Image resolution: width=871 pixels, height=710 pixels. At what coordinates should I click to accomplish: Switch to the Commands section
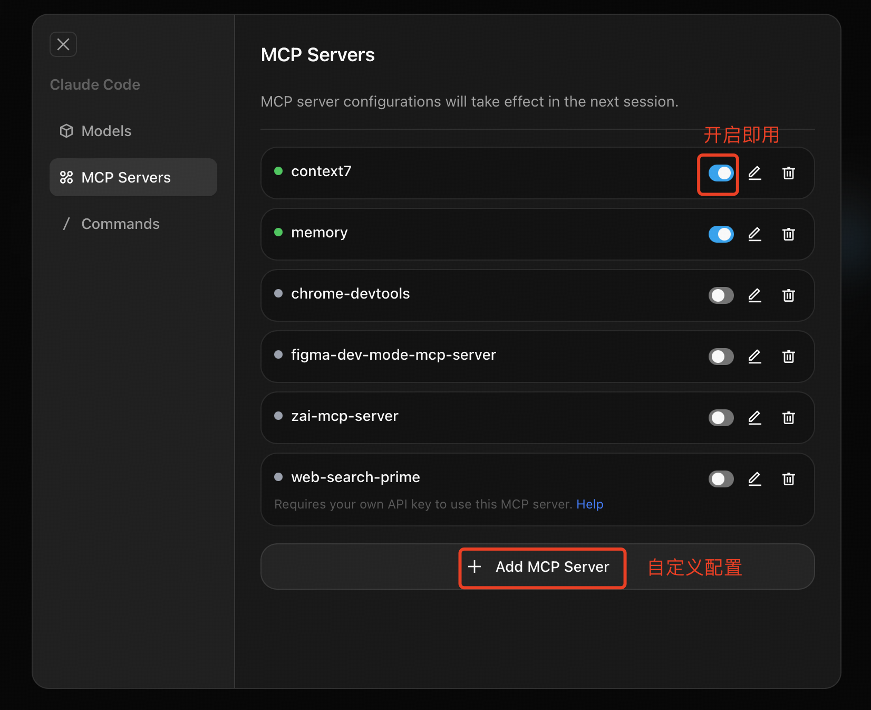[120, 224]
